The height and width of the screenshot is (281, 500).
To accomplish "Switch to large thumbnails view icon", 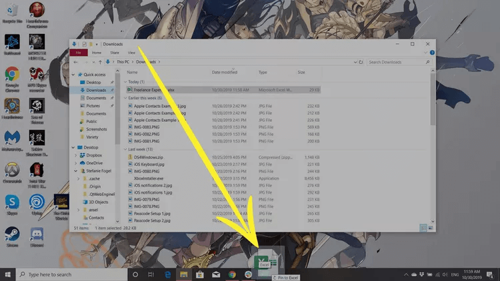I will tap(431, 228).
